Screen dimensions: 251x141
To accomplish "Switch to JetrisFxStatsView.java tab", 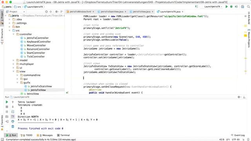I will (x=112, y=12).
